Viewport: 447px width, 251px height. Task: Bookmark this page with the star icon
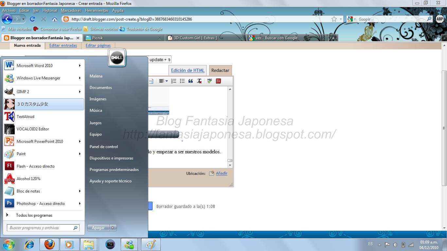pos(334,19)
